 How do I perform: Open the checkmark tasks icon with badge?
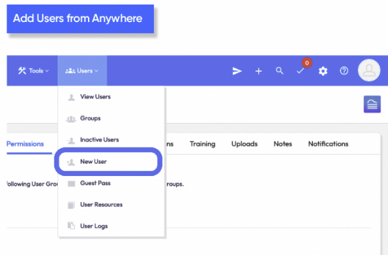click(x=300, y=71)
